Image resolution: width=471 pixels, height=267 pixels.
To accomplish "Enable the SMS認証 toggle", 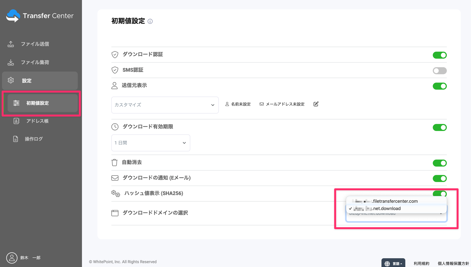I will pos(439,71).
